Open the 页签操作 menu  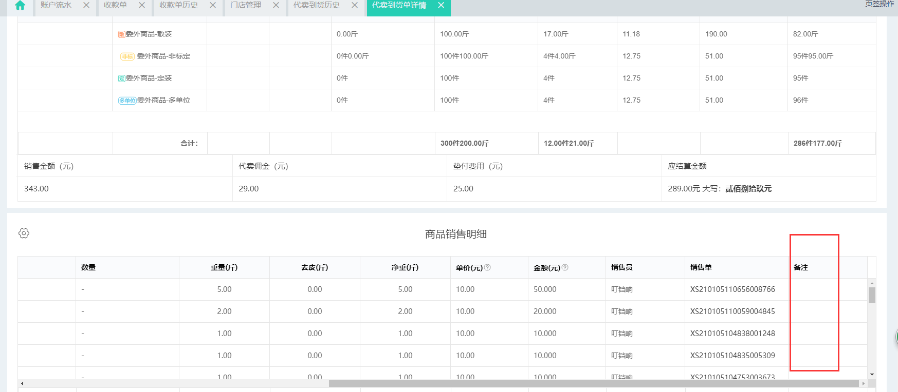880,4
